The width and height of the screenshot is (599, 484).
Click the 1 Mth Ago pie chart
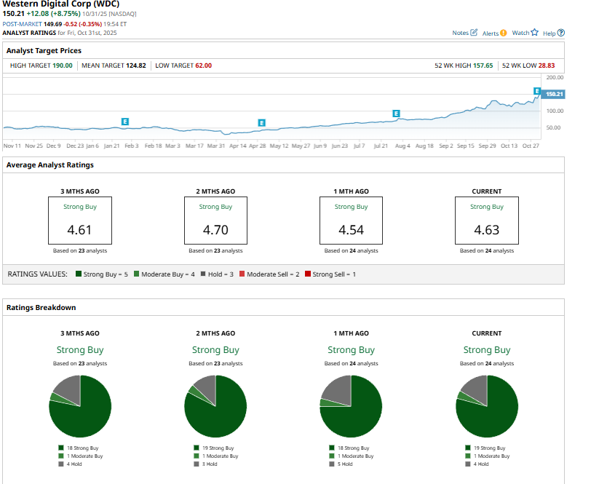click(351, 406)
